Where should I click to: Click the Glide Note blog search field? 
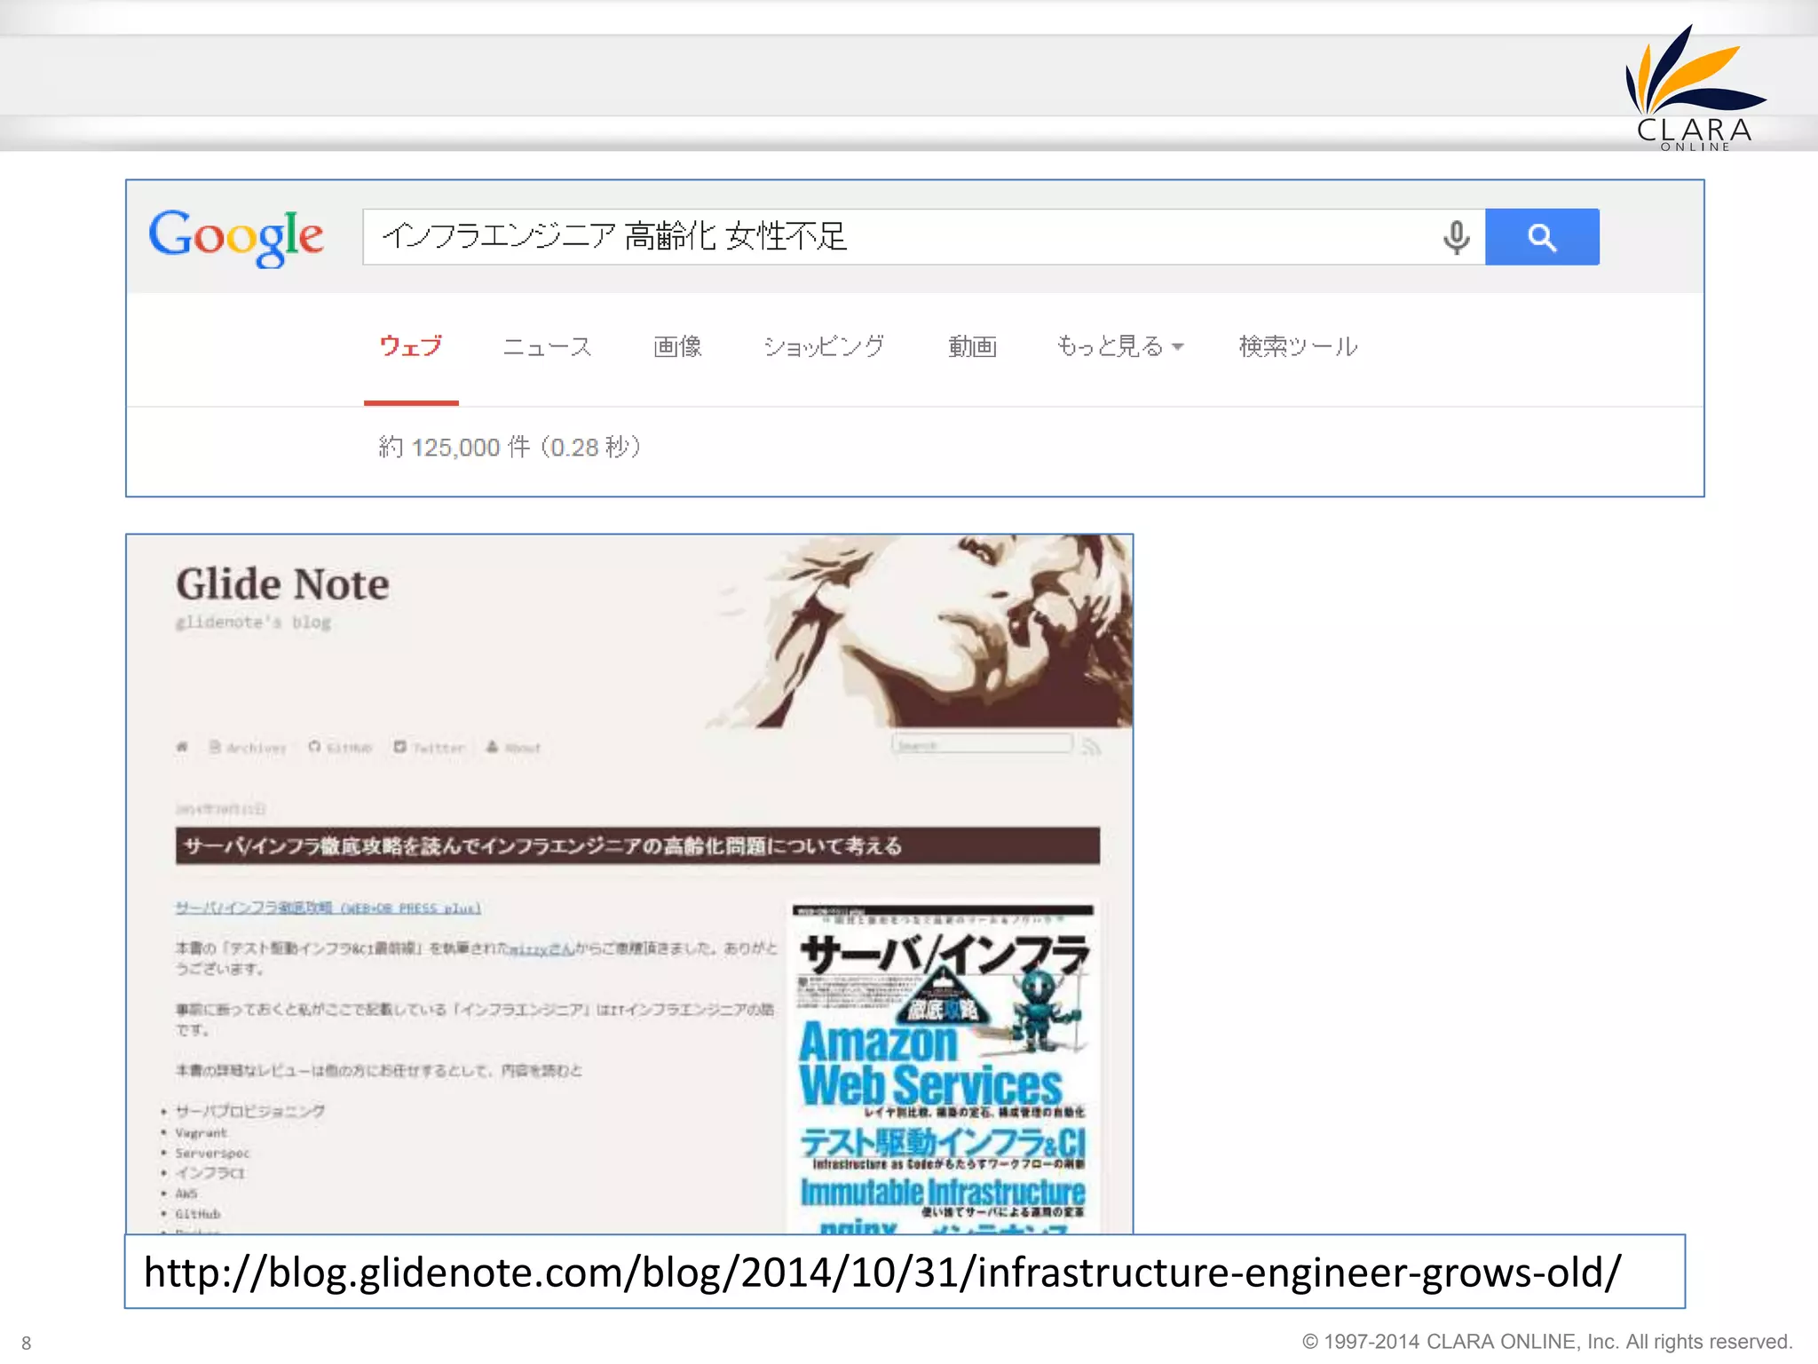[x=983, y=744]
